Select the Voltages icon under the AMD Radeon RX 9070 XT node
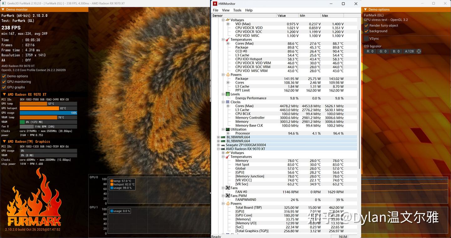This screenshot has width=451, height=238. (x=228, y=153)
